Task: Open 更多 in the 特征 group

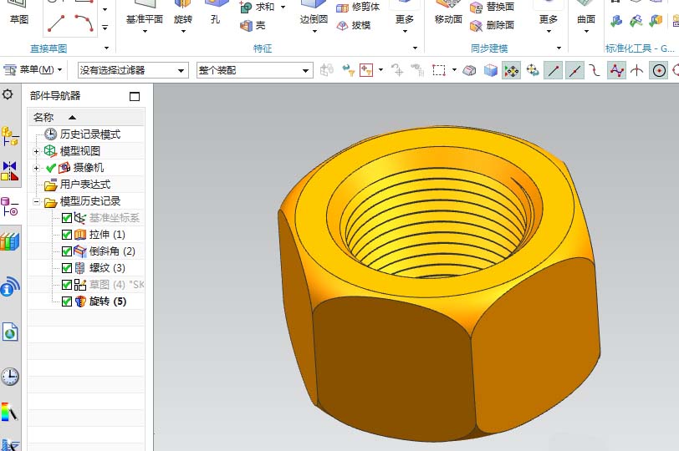Action: tap(405, 23)
